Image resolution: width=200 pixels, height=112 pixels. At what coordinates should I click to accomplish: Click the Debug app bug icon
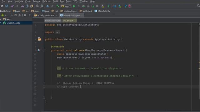coord(83,6)
